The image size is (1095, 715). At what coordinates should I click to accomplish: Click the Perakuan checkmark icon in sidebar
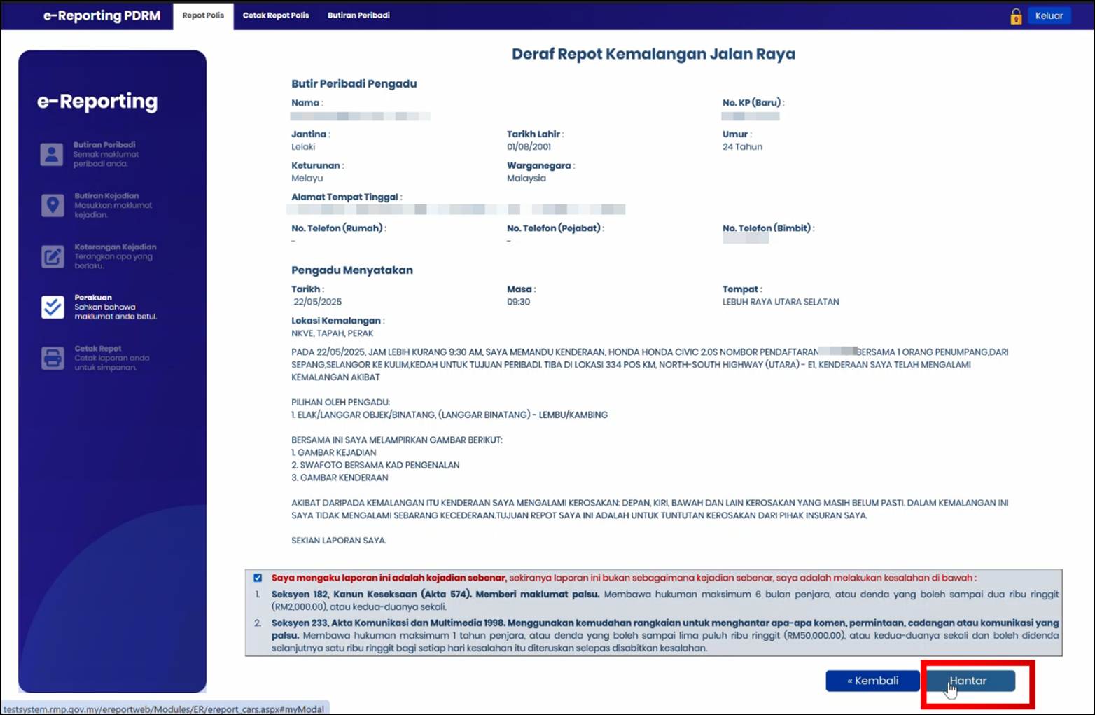(x=52, y=307)
